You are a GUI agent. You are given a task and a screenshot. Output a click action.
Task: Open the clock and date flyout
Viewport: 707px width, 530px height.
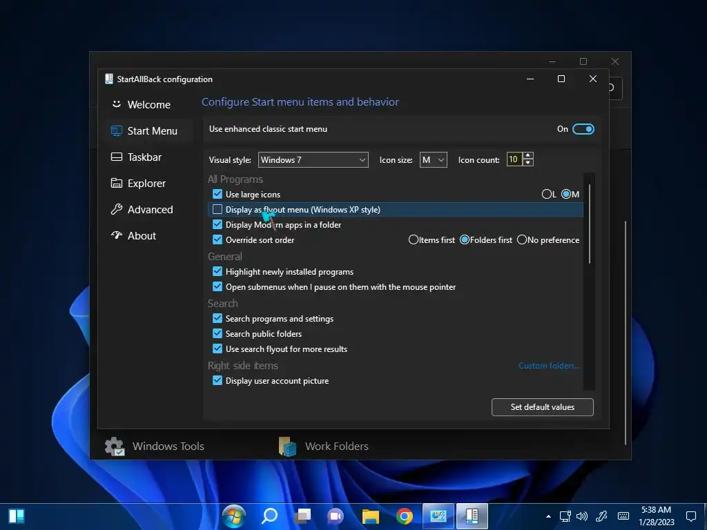coord(657,516)
